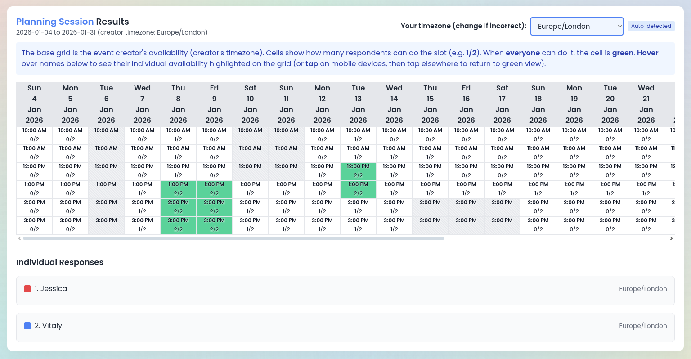Click the Planning Session Results heading
The width and height of the screenshot is (691, 359).
tap(72, 22)
